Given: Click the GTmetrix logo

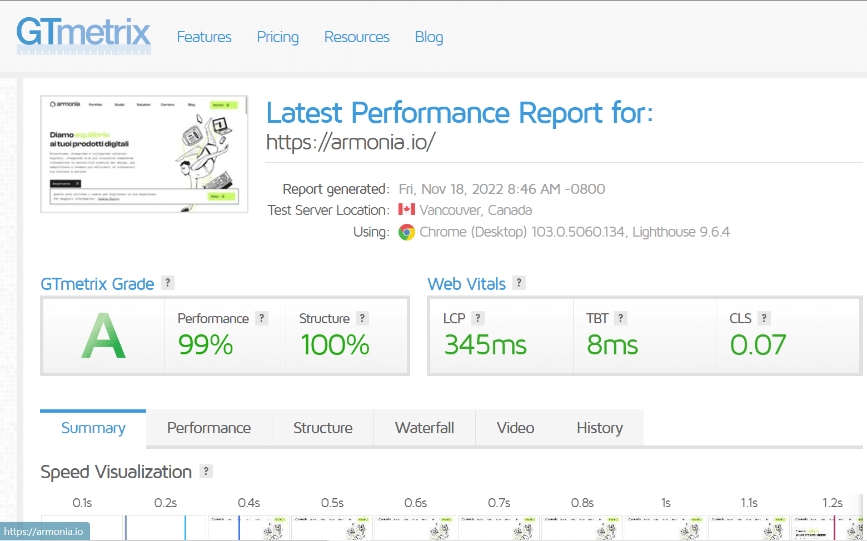Looking at the screenshot, I should [84, 36].
